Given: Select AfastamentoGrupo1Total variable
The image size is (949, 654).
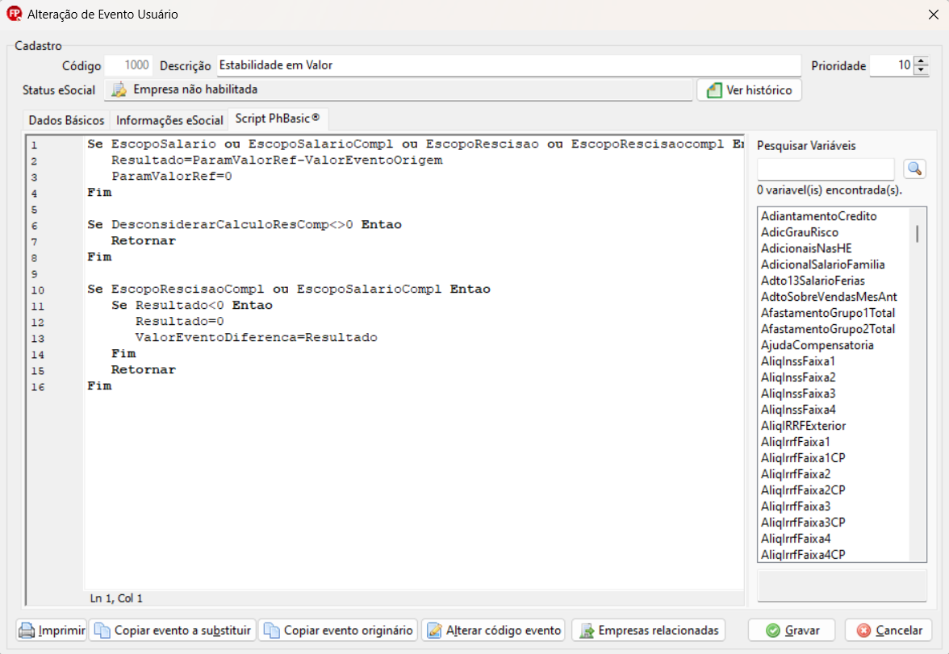Looking at the screenshot, I should (827, 314).
